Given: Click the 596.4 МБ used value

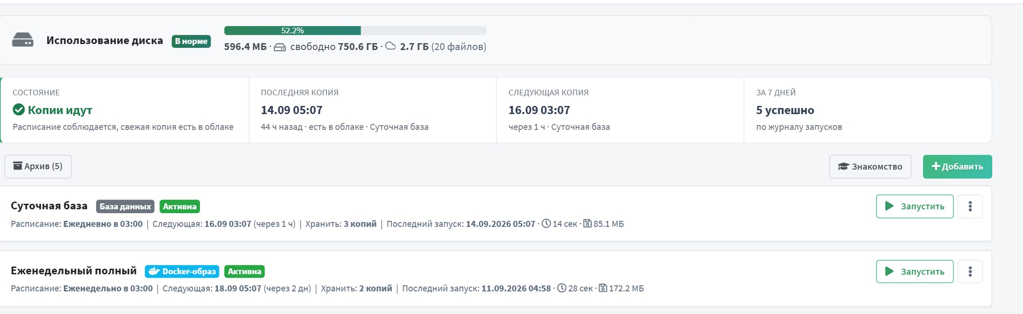Looking at the screenshot, I should (246, 47).
